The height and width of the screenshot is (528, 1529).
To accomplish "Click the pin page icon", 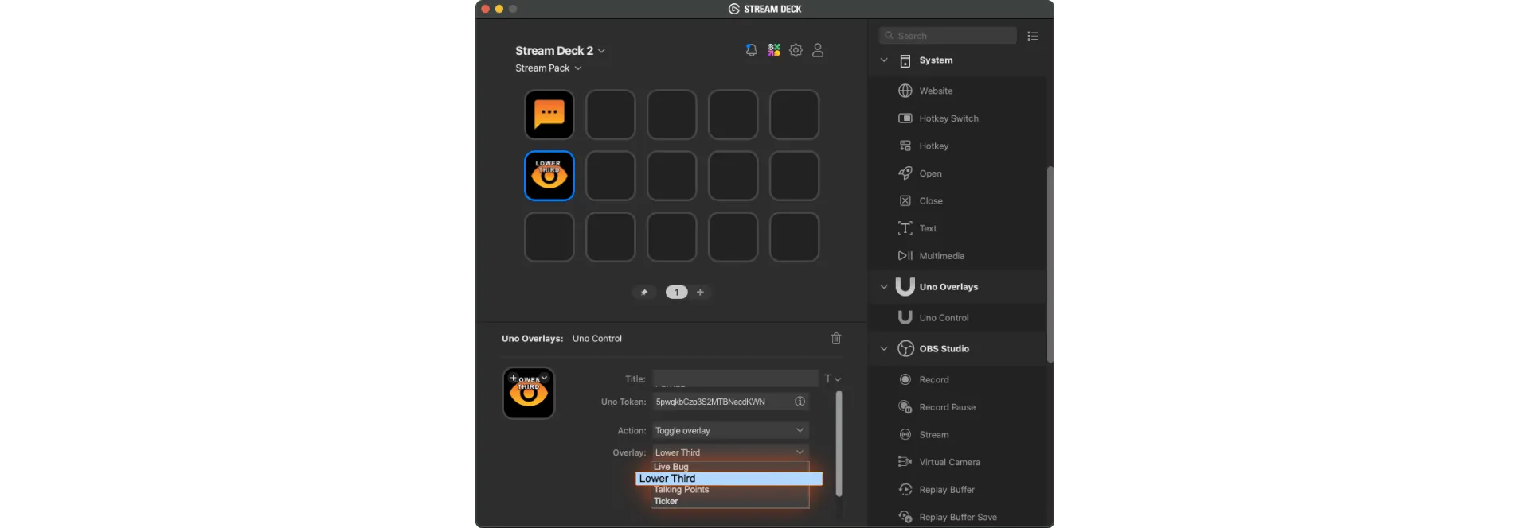I will pos(644,292).
